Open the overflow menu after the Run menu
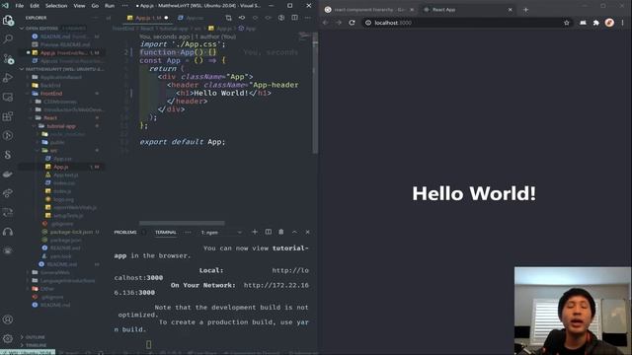 pyautogui.click(x=125, y=6)
